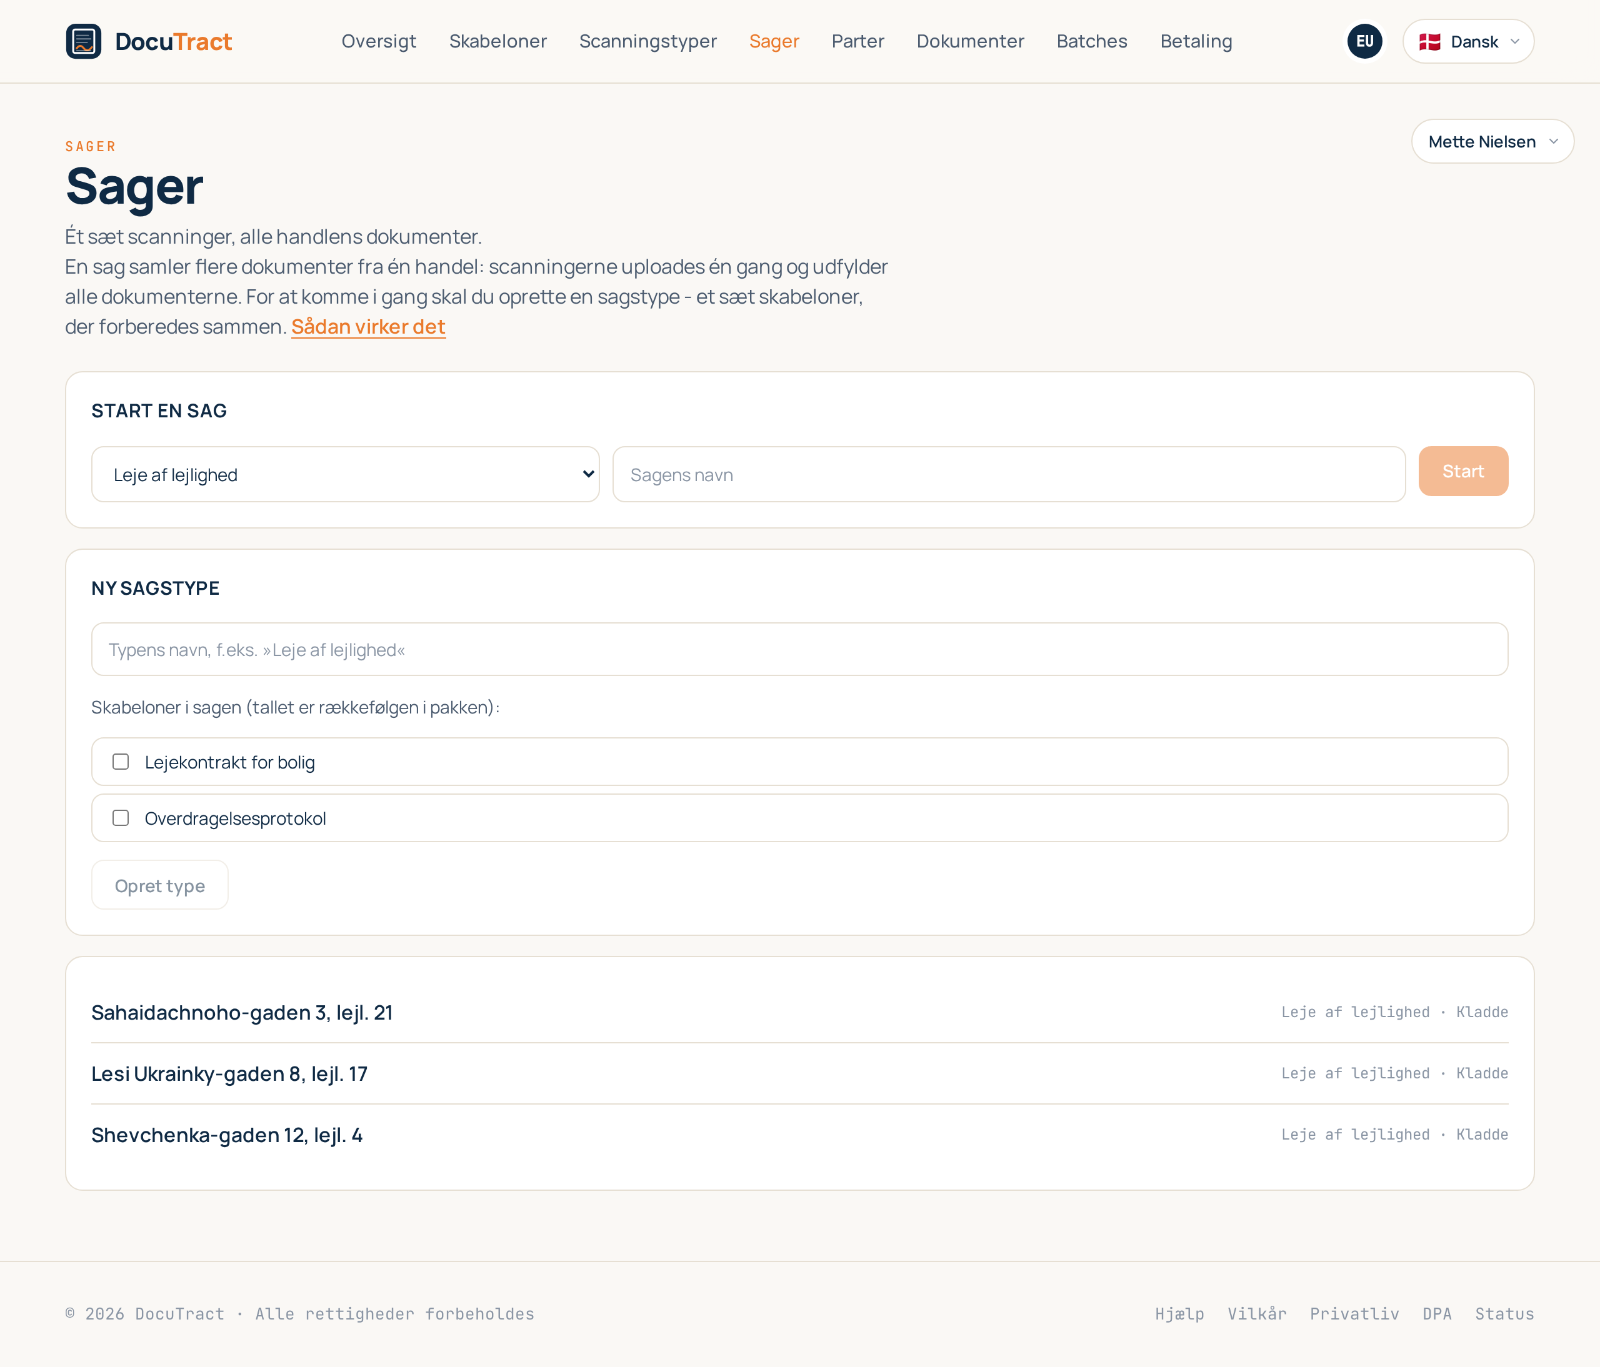Click the Status footer link

(1504, 1314)
